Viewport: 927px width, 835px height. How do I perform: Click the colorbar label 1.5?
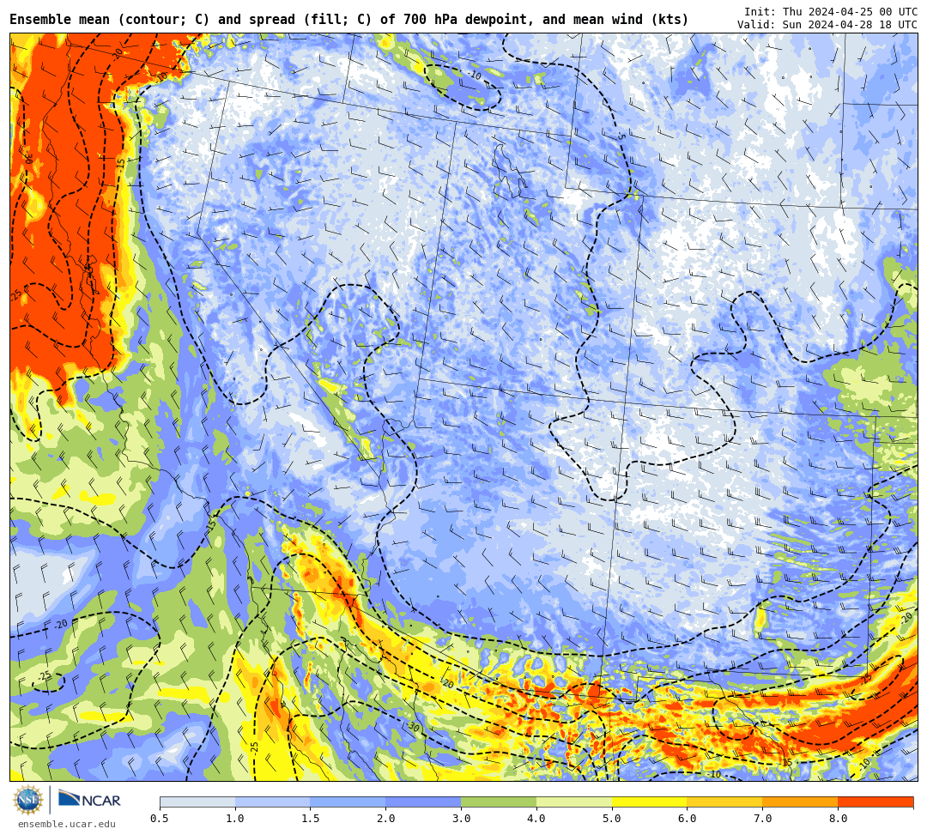click(311, 819)
